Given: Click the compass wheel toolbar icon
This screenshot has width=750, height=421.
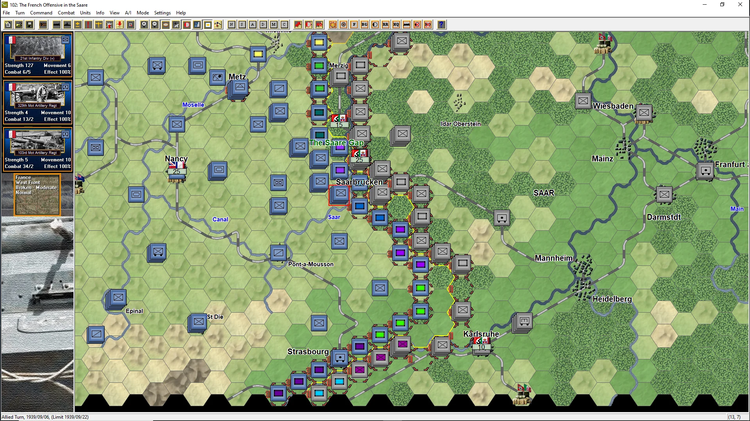Looking at the screenshot, I should click(x=343, y=25).
